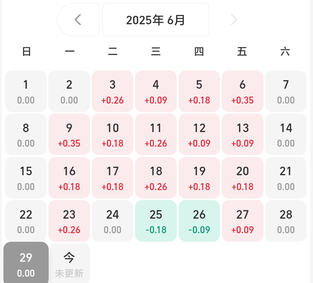Select June 23 with +0.26

click(x=69, y=221)
